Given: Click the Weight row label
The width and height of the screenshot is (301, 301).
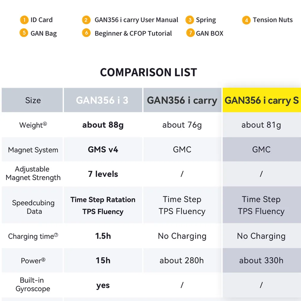Looking at the screenshot, I should point(33,125).
